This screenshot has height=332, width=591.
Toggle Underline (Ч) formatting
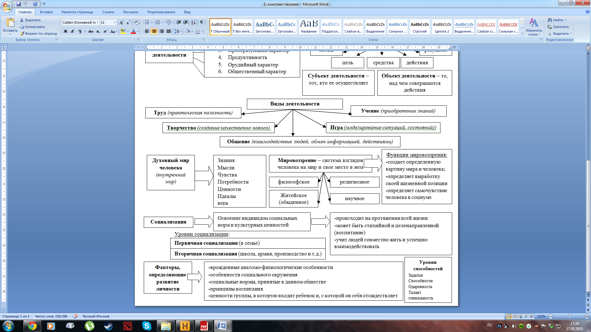(x=80, y=31)
